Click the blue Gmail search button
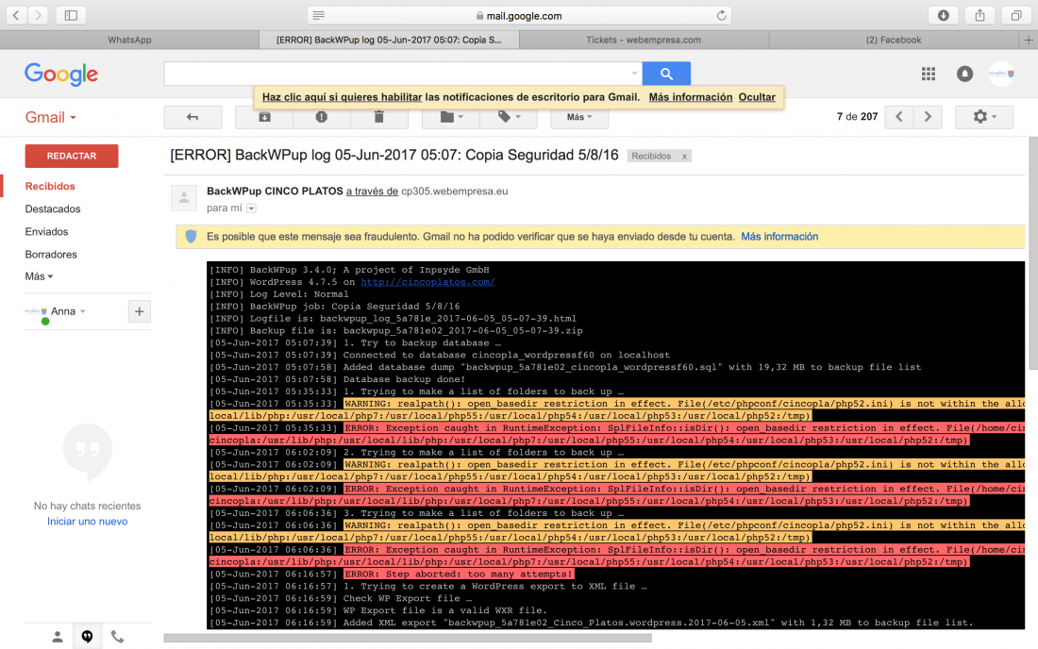1038x649 pixels. pyautogui.click(x=666, y=74)
